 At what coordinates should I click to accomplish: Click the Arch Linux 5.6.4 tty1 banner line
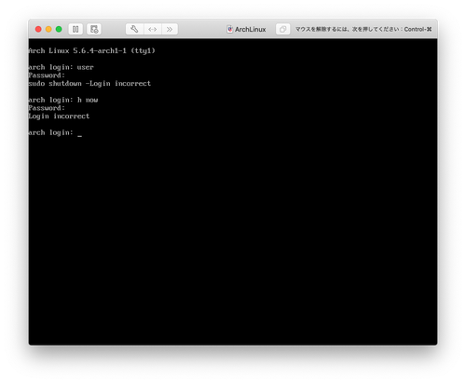(x=91, y=50)
